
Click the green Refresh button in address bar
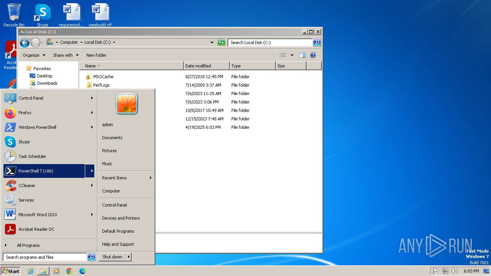click(221, 43)
